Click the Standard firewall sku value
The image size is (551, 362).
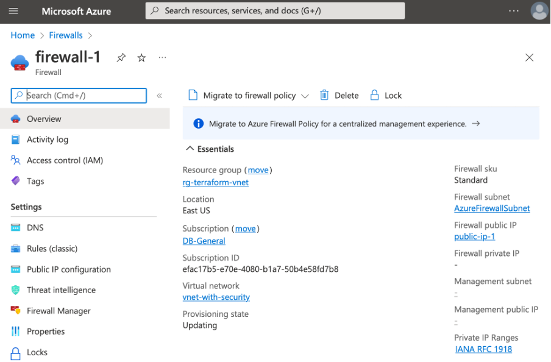[471, 180]
